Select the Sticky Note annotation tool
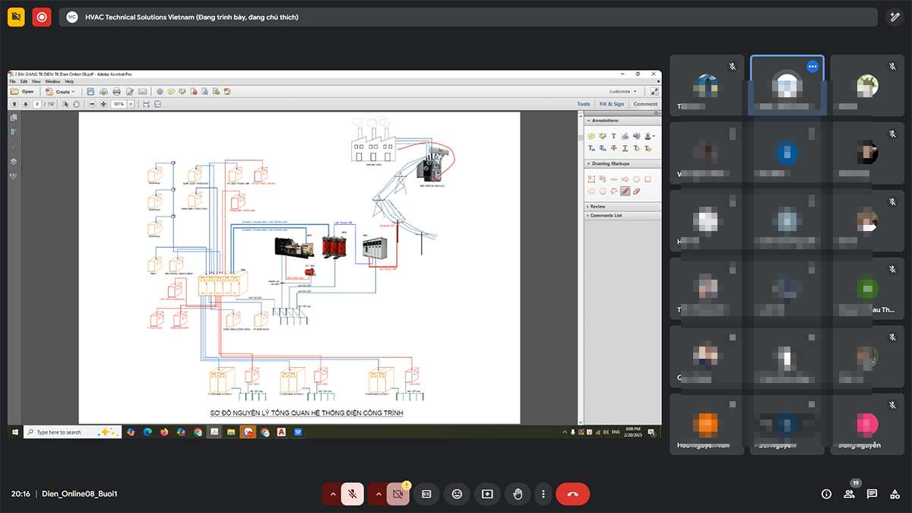912x513 pixels. click(x=591, y=136)
